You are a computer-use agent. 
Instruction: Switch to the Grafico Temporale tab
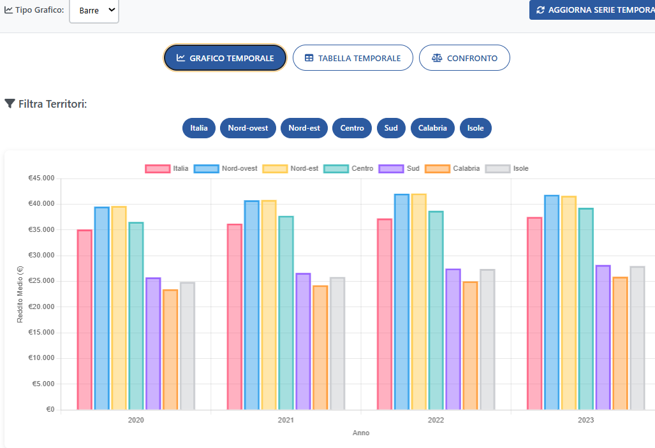point(225,57)
